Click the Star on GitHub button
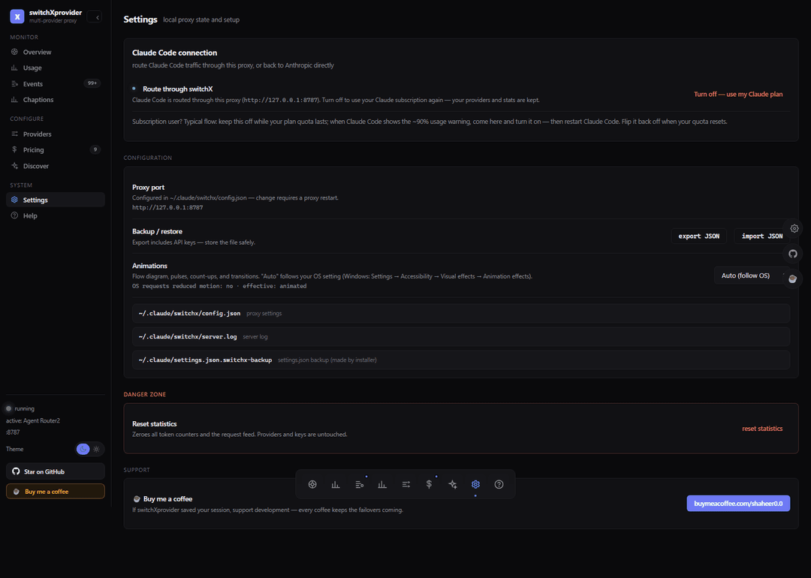 56,471
